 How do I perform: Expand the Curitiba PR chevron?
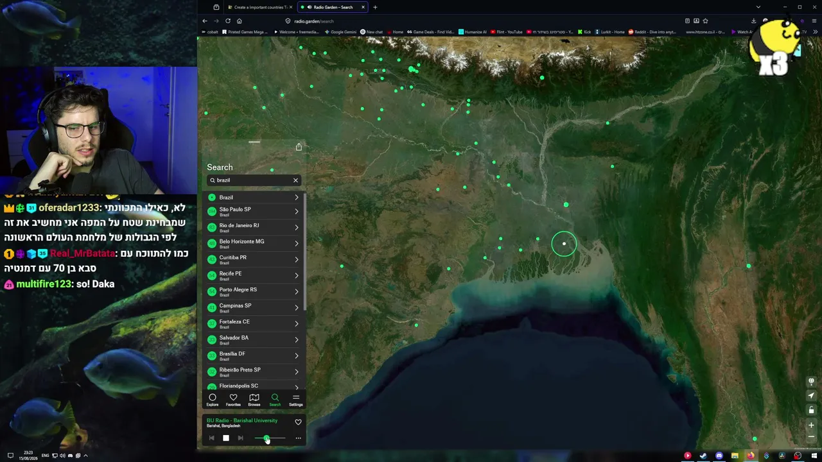(297, 259)
